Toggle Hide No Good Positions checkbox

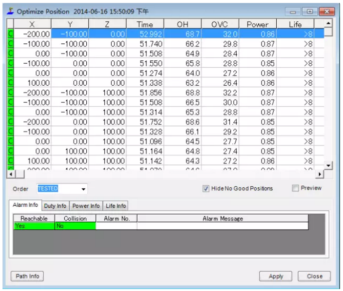(205, 188)
